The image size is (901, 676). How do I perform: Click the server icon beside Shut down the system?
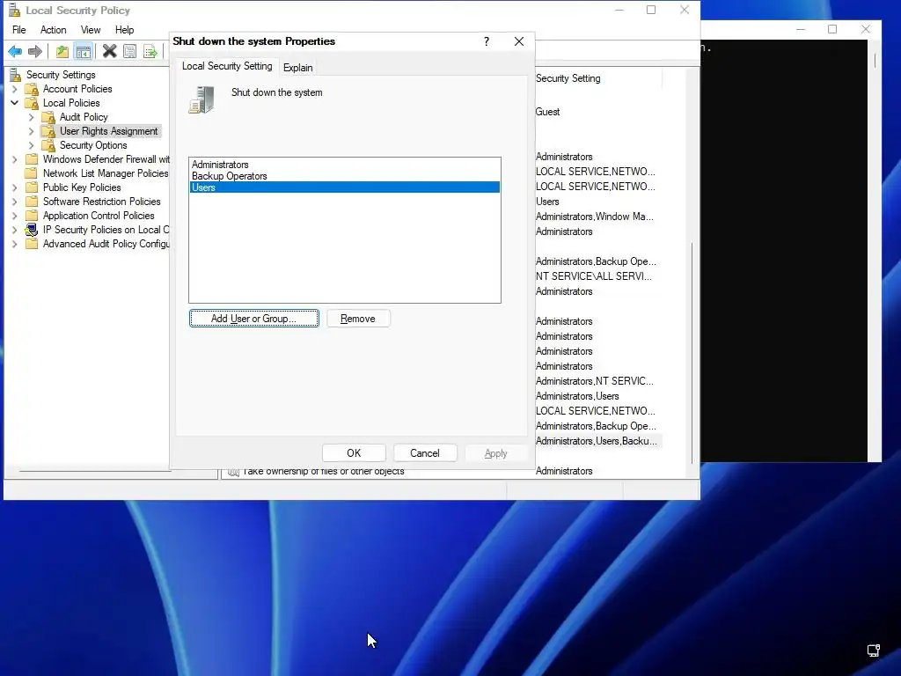tap(201, 99)
